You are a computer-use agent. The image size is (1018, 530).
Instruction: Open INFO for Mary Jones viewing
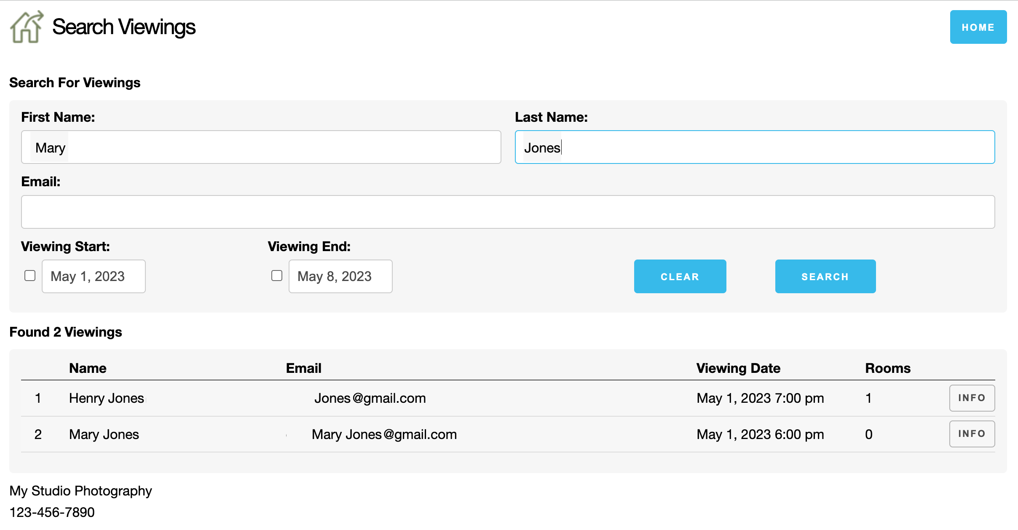pos(972,434)
